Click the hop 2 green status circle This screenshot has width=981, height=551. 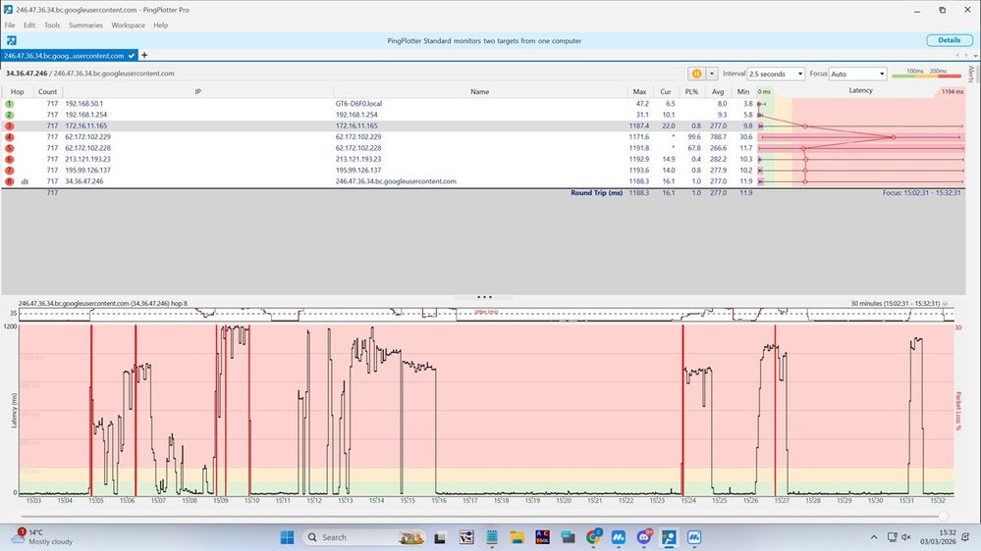[x=10, y=115]
